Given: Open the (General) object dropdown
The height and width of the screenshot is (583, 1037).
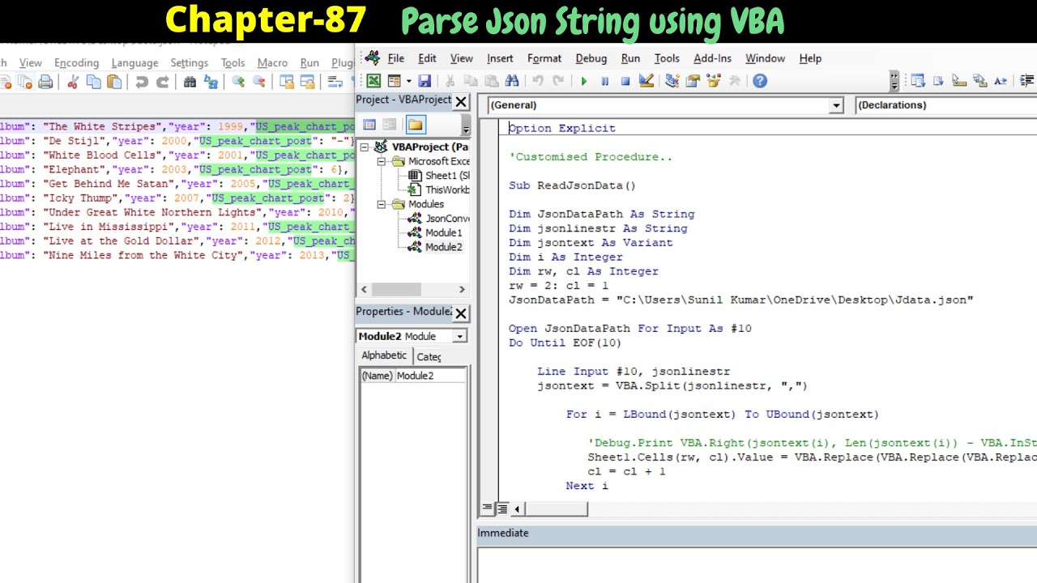Looking at the screenshot, I should 836,105.
